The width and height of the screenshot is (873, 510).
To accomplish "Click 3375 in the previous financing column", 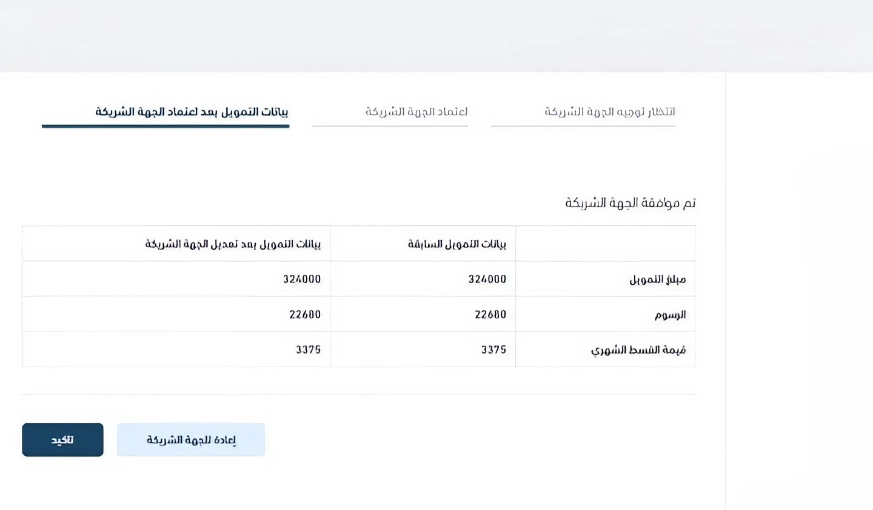I will 493,349.
